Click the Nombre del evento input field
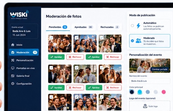173x111 pixels. pyautogui.click(x=150, y=81)
